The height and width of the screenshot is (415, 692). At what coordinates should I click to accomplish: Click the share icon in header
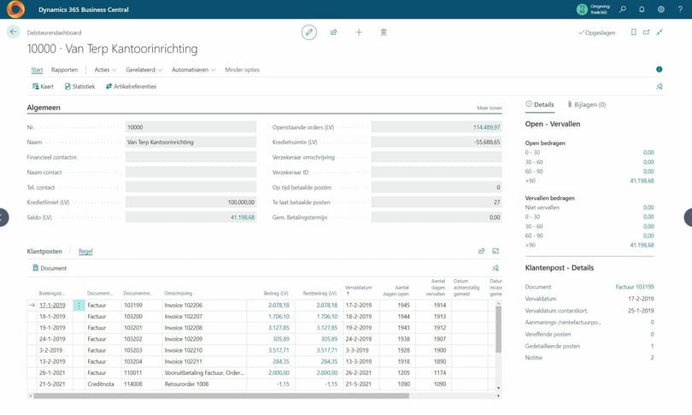334,32
